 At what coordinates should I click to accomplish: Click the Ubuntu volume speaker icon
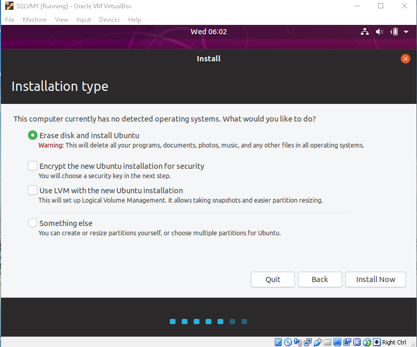click(379, 32)
